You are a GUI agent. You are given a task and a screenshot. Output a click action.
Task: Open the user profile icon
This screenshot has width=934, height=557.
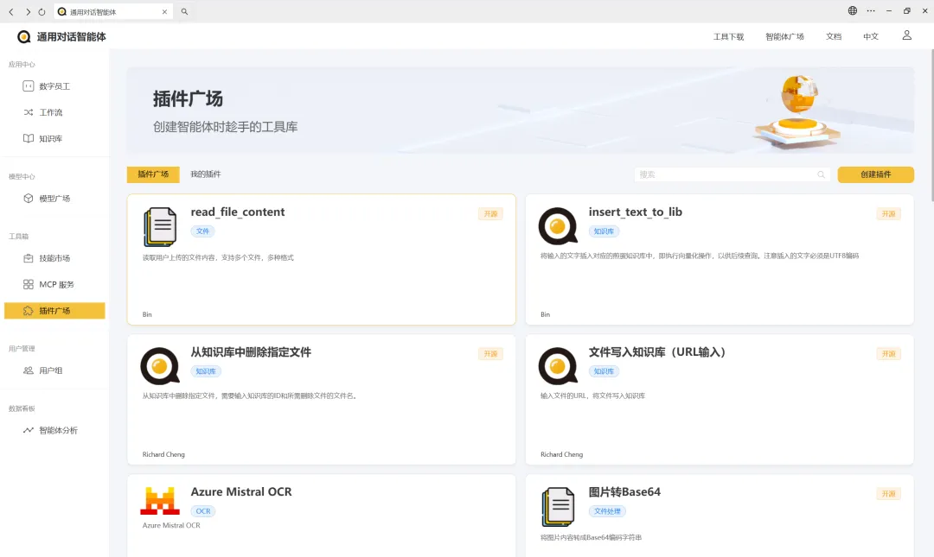(x=906, y=35)
